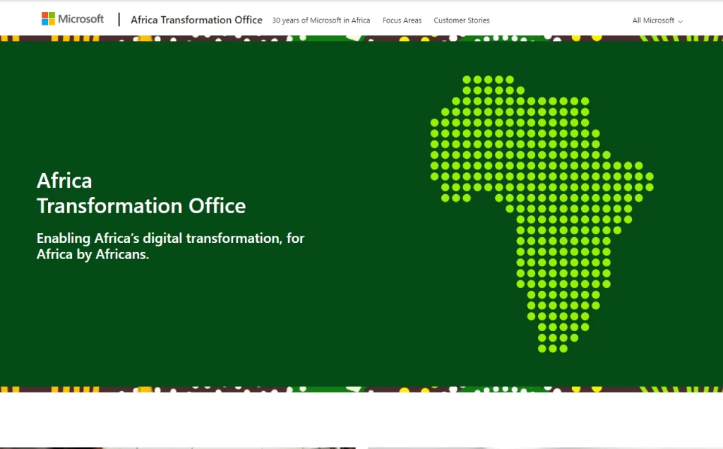Click the chevron beside All Microsoft

pos(681,21)
